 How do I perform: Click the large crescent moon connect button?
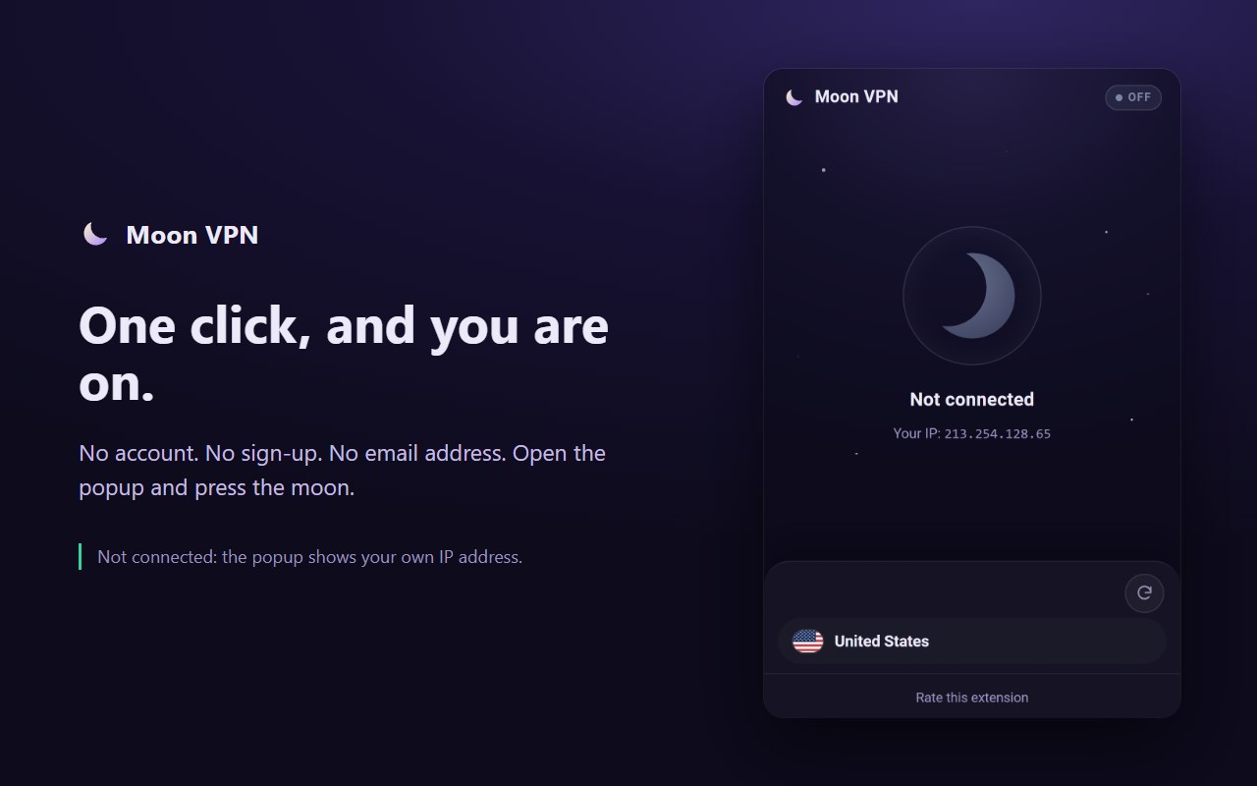click(978, 296)
